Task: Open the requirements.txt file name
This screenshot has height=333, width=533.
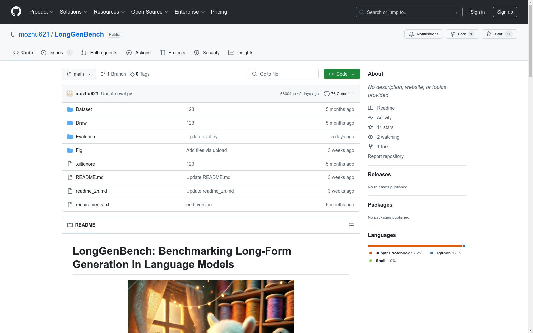Action: point(93,205)
